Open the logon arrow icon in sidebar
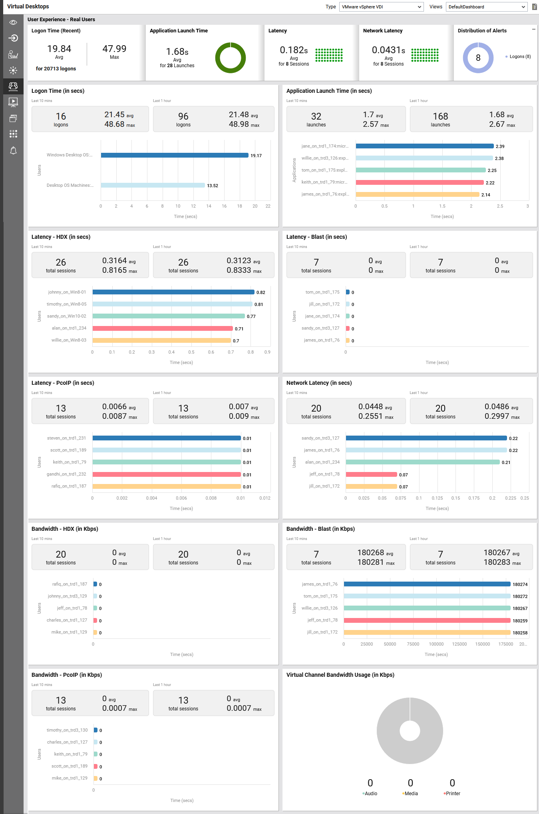The width and height of the screenshot is (539, 814). coord(13,38)
